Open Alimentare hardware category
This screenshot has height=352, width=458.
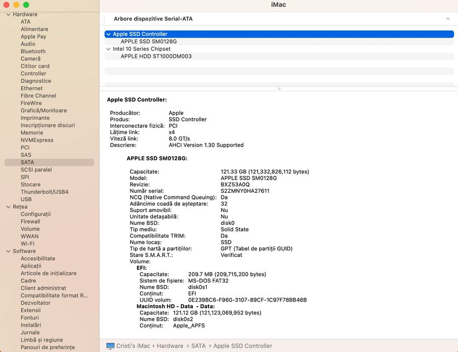(34, 29)
